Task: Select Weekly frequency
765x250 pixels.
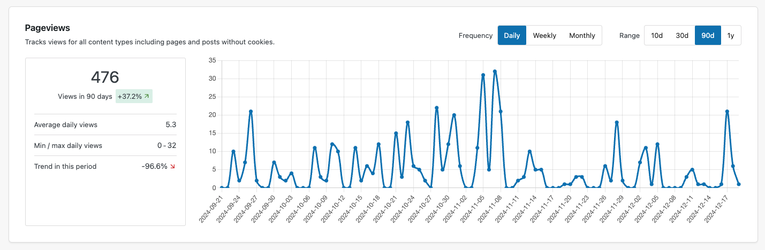Action: pyautogui.click(x=544, y=35)
